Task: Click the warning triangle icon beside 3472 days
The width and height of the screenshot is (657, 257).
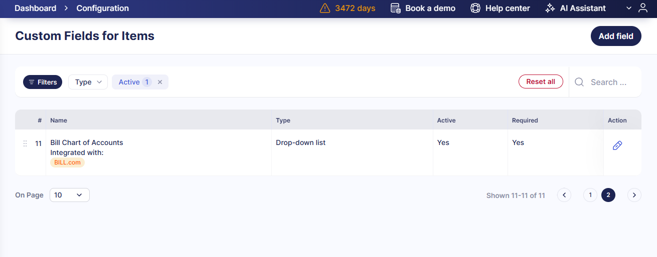Action: tap(325, 8)
